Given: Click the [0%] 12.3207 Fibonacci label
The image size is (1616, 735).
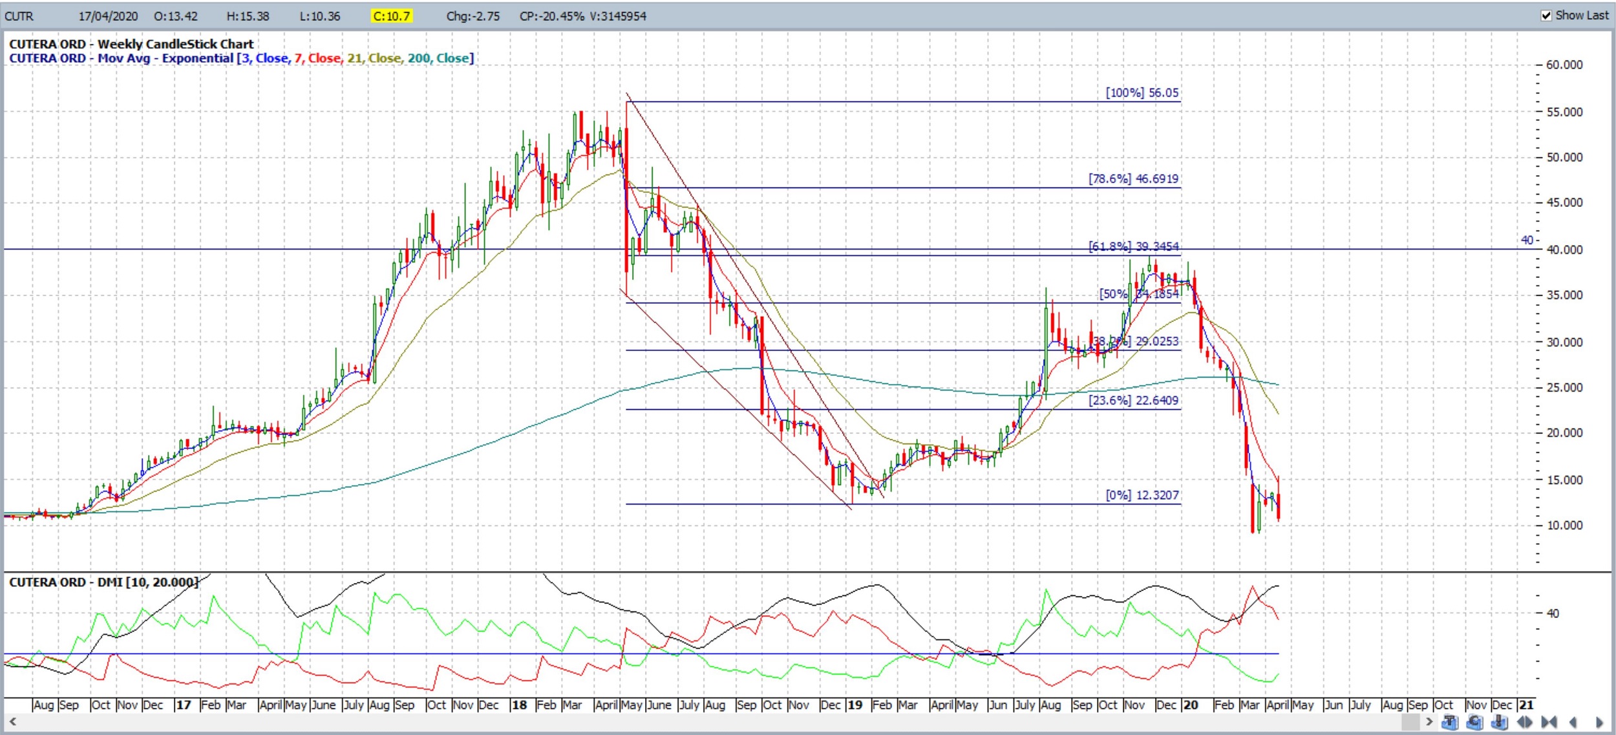Looking at the screenshot, I should tap(1142, 495).
